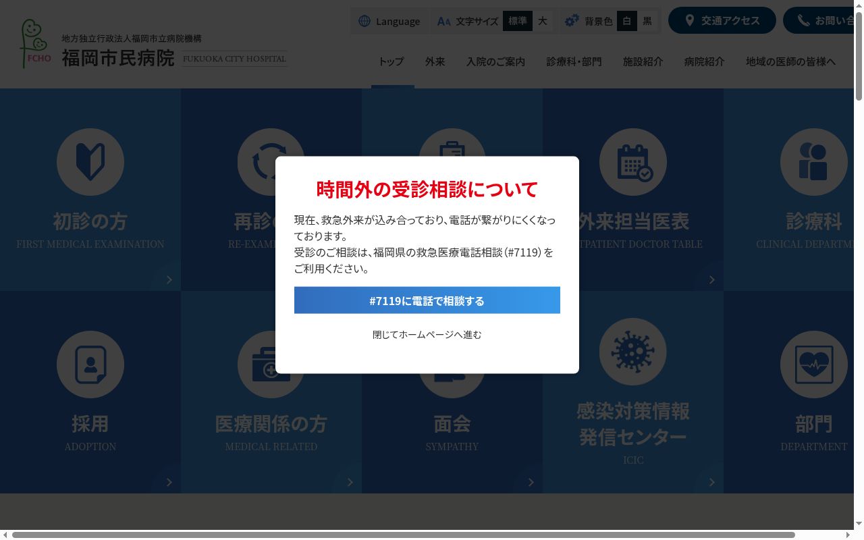Click the FCHO hospital logo icon
This screenshot has width=864, height=540.
click(x=36, y=43)
